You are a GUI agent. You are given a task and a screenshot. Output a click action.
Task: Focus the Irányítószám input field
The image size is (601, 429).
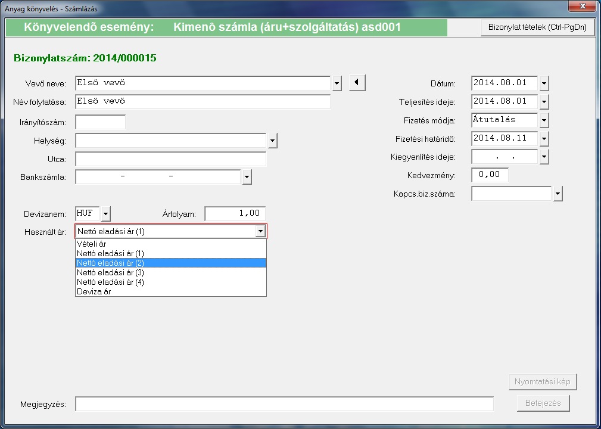(x=100, y=122)
